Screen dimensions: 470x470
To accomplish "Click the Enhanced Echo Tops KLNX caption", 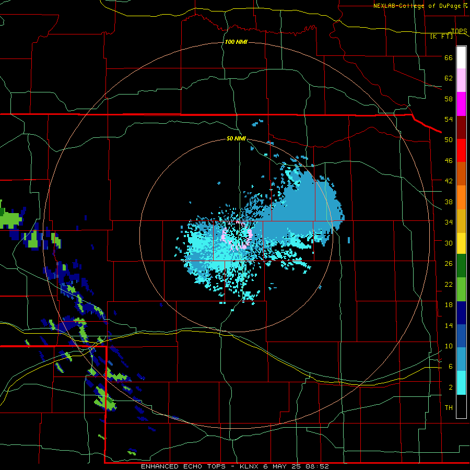I will (x=235, y=466).
